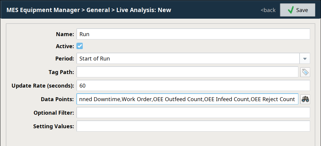Open the binoculars data point selector
The image size is (321, 146).
tap(305, 99)
